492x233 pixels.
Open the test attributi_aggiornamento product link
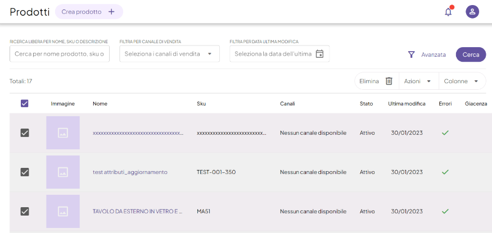[130, 172]
